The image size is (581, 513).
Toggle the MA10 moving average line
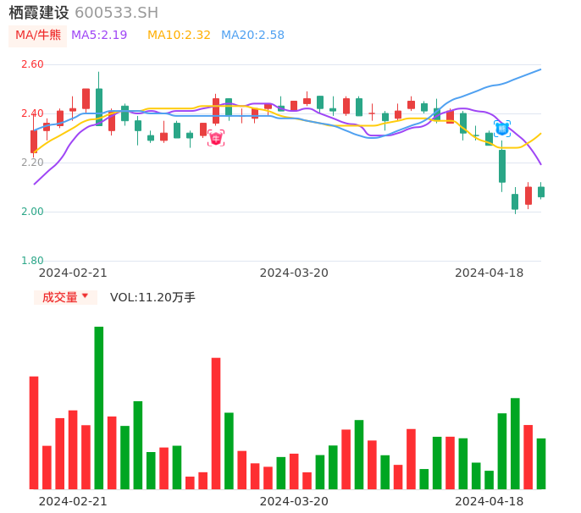(x=179, y=36)
